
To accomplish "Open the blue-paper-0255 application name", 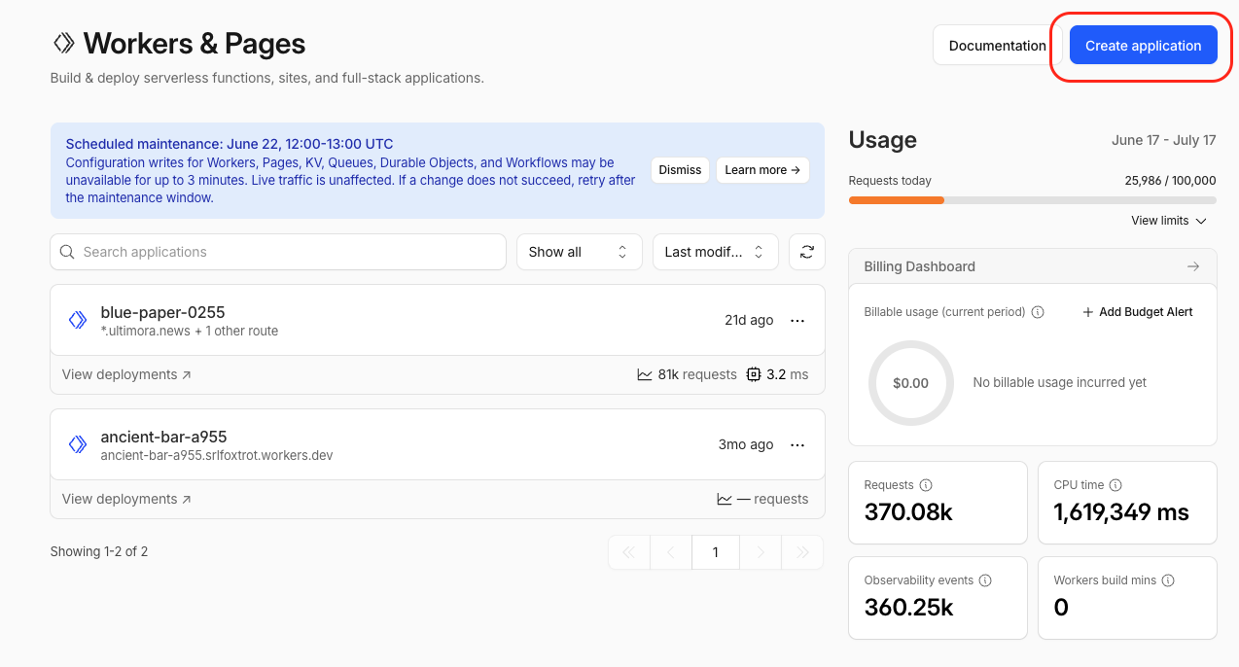I will coord(162,312).
